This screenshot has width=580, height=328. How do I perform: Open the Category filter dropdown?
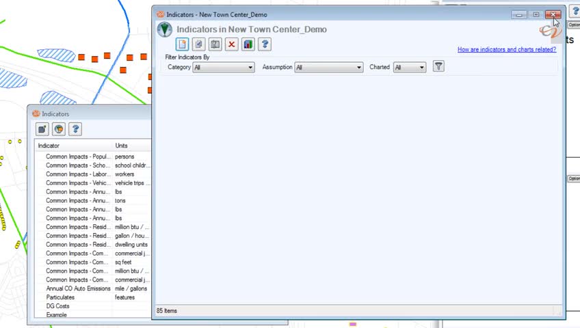pos(224,67)
